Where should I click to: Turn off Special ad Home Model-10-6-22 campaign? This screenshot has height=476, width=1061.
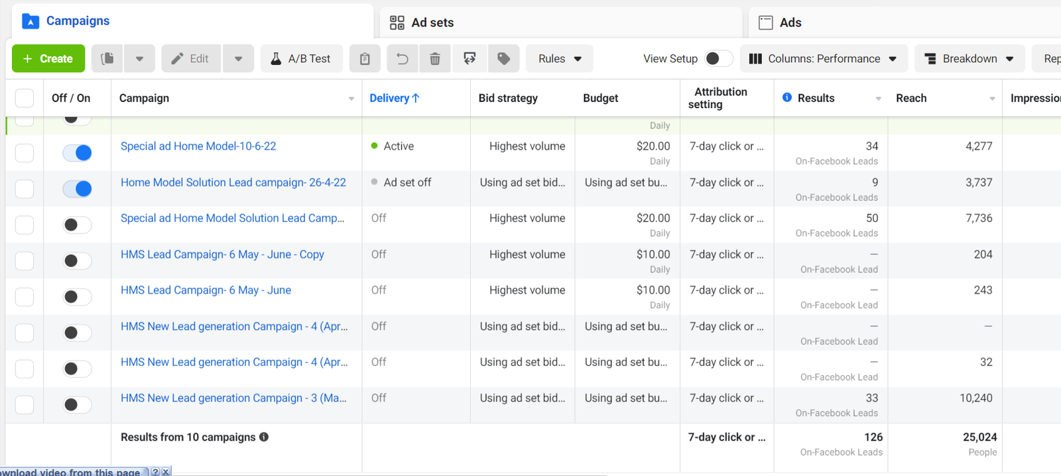coord(77,152)
